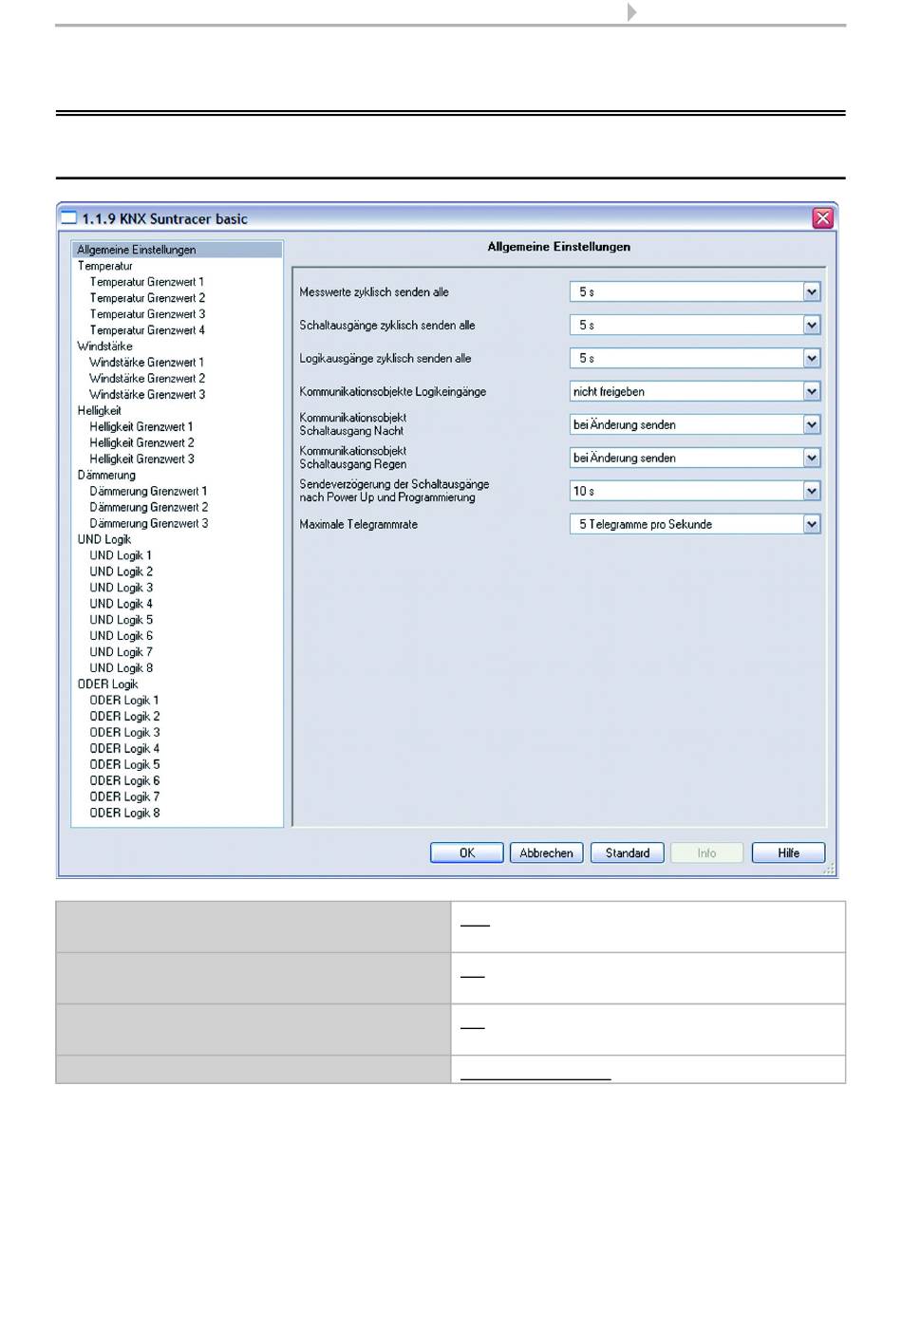Open ODER Logik 5

(x=125, y=765)
